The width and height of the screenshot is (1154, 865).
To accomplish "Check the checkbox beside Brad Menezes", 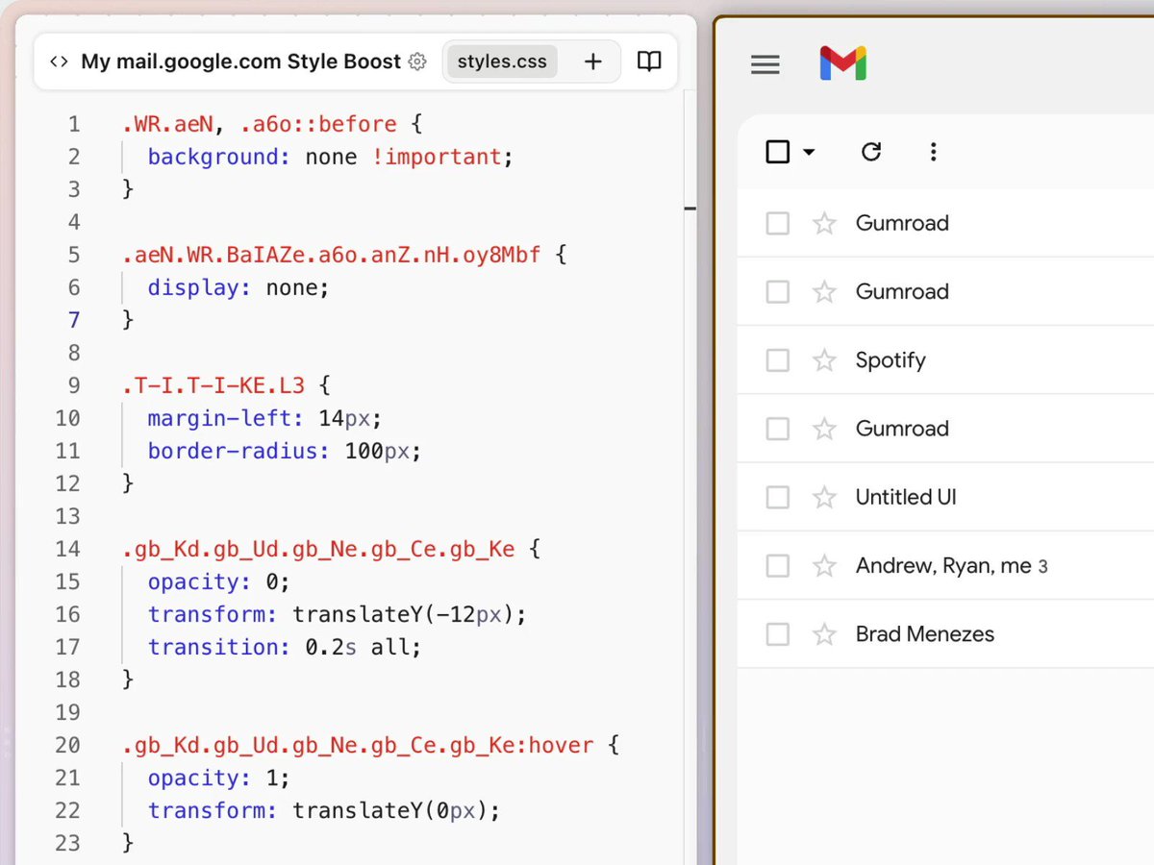I will [x=777, y=633].
